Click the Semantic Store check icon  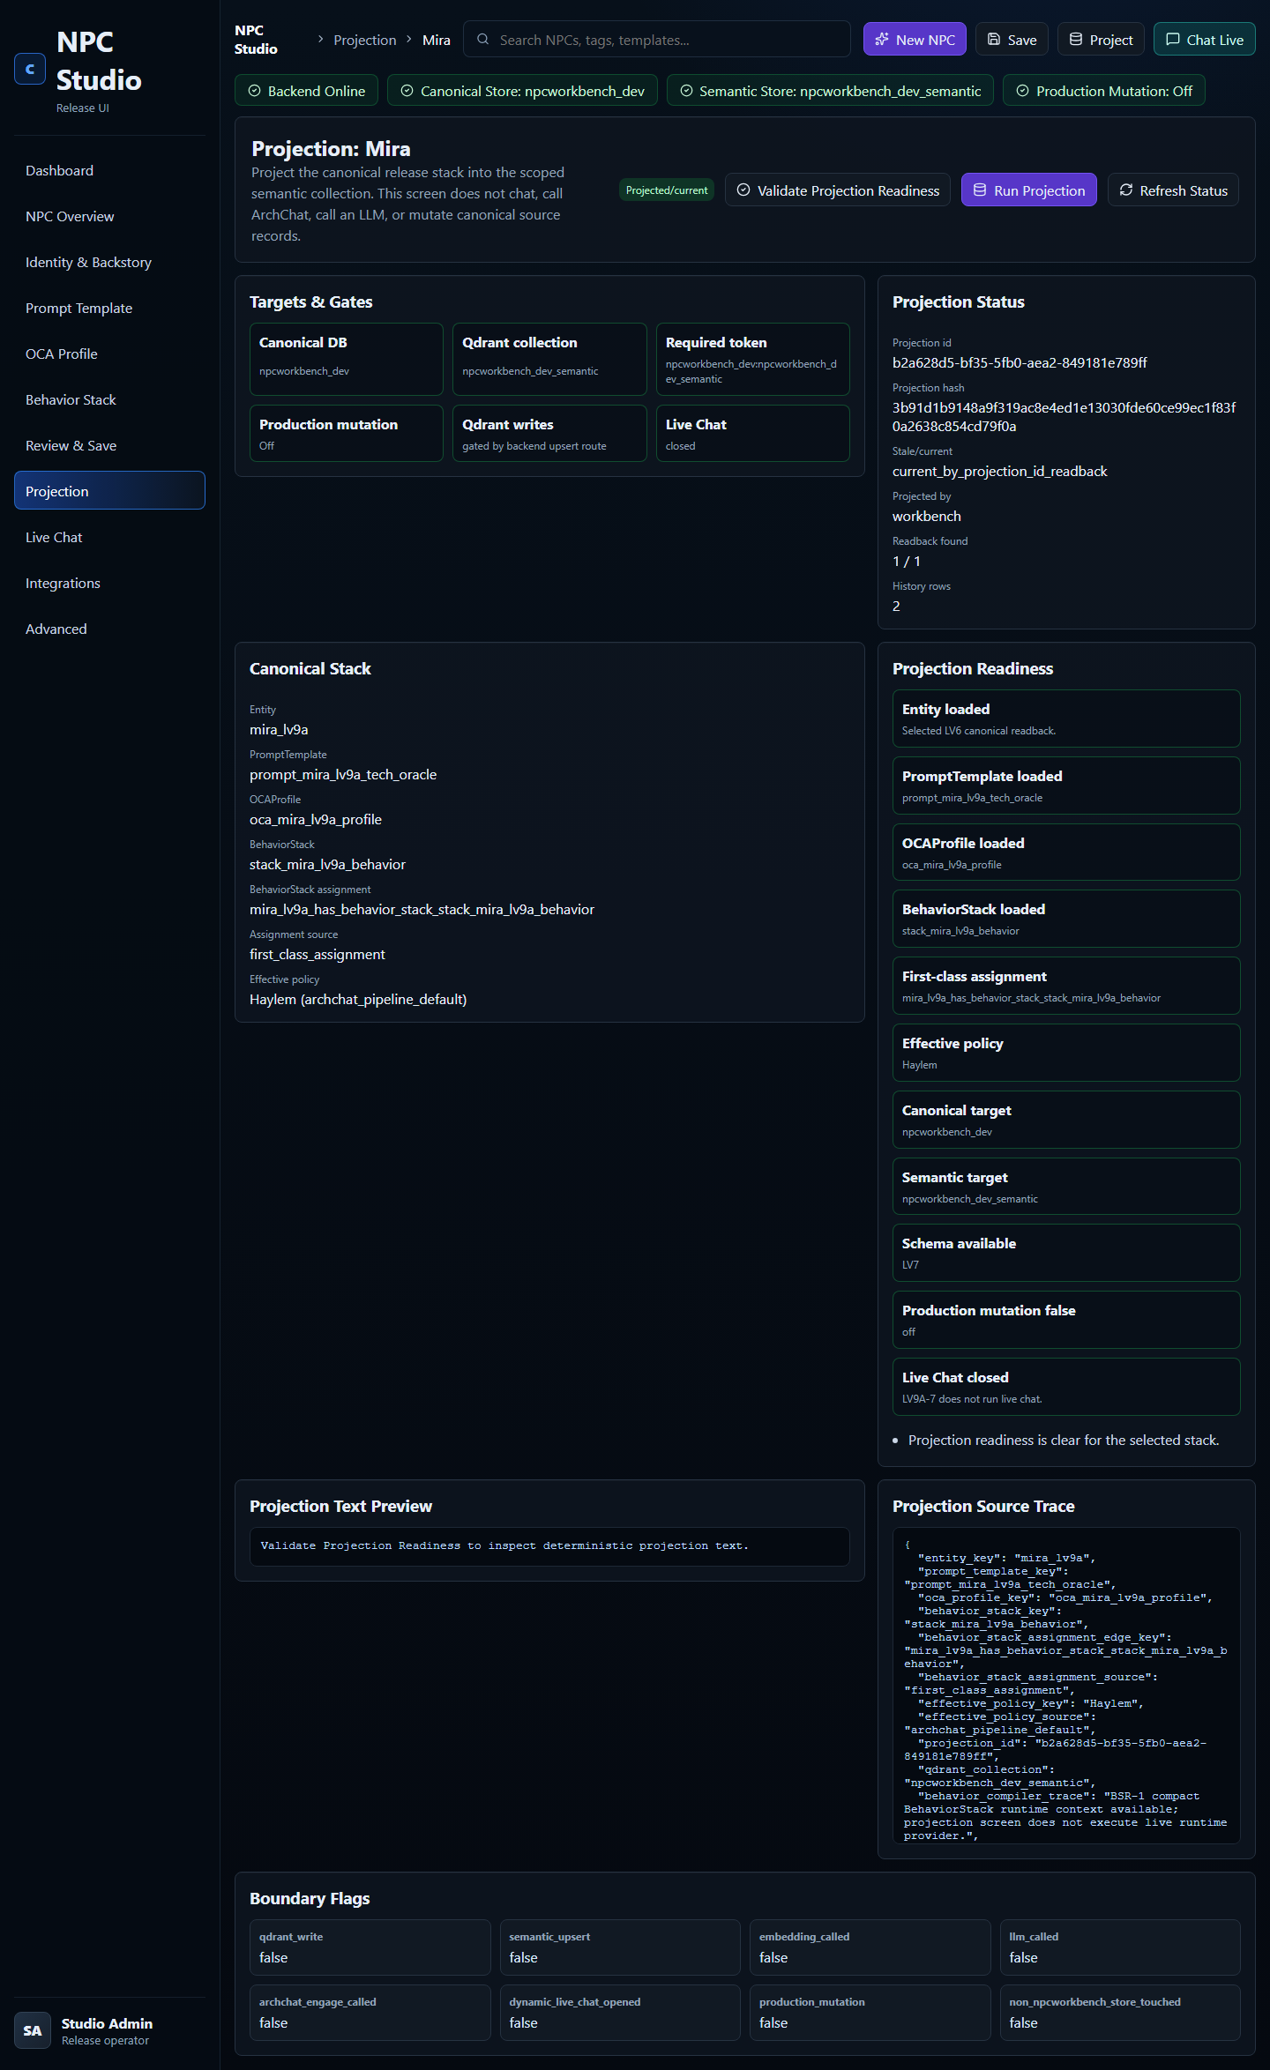pos(686,91)
